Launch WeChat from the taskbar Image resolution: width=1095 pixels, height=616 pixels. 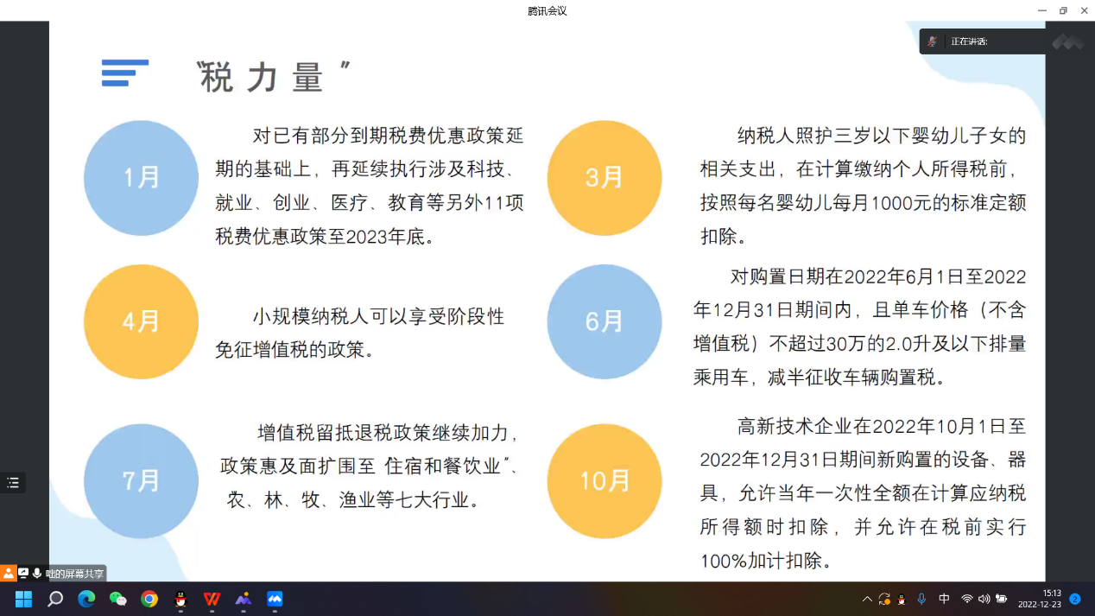point(117,599)
